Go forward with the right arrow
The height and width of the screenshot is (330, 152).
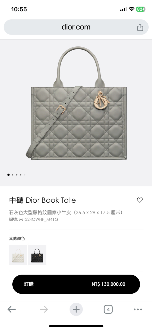pos(44,309)
